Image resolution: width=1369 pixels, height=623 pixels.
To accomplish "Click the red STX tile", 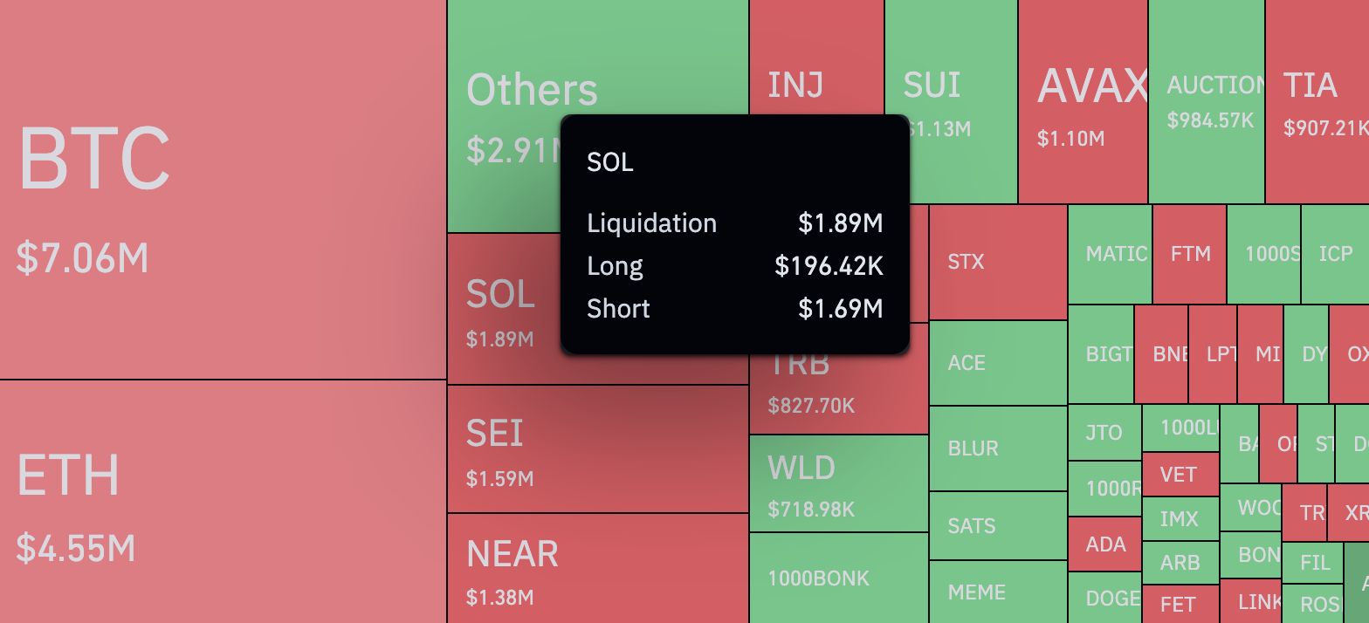I will [x=997, y=263].
